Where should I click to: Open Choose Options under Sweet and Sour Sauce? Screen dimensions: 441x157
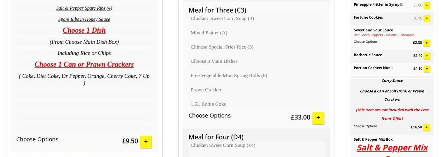tap(365, 42)
